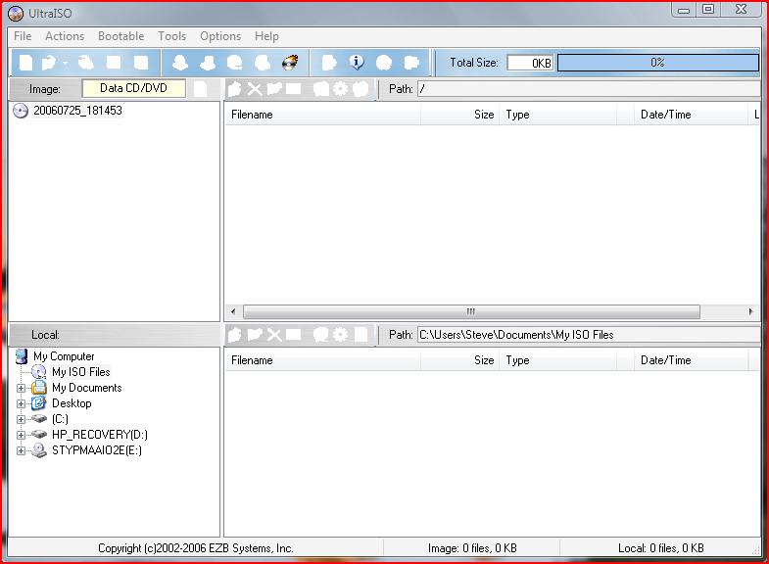Screen dimensions: 769x564
Task: Select My ISO Files in Local tree
Action: coord(81,372)
